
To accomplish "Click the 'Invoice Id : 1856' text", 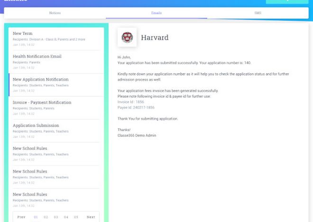I will 131,102.
